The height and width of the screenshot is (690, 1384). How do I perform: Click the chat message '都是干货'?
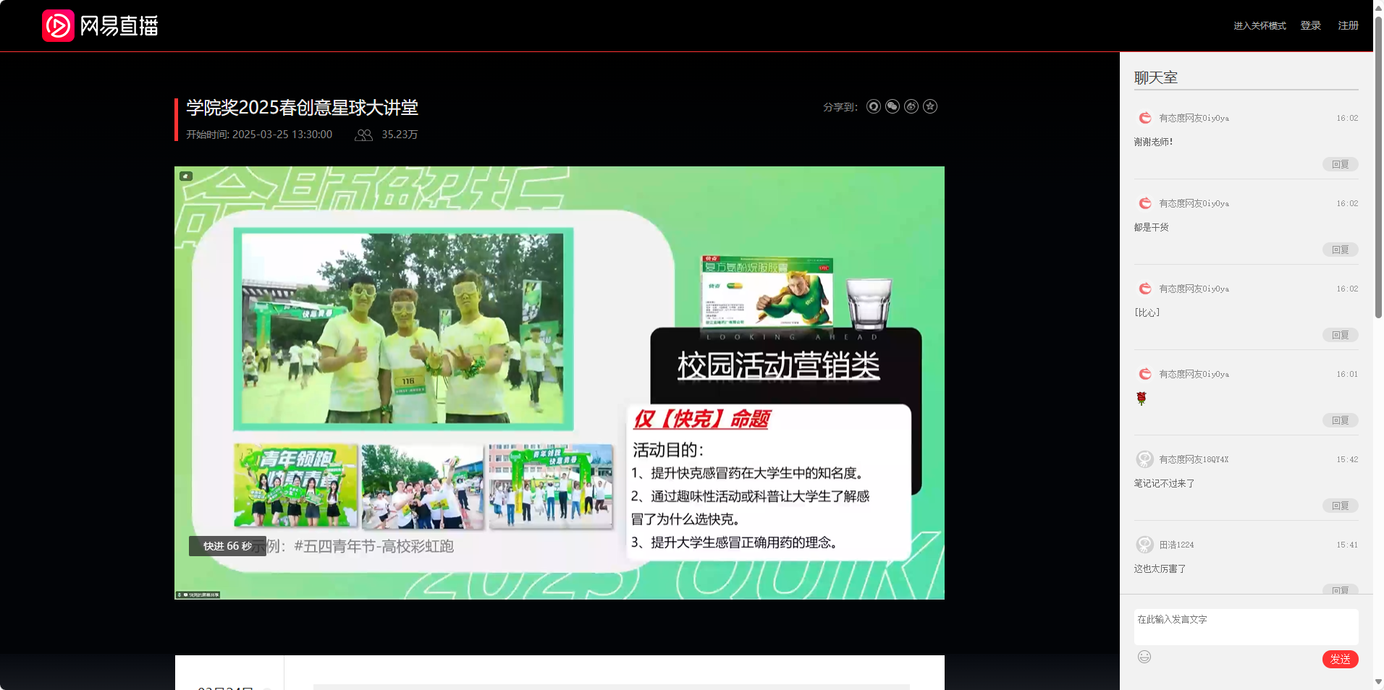point(1151,227)
